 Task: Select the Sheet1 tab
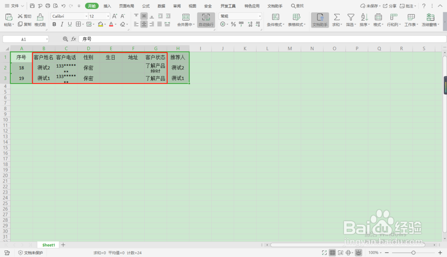tap(48, 245)
